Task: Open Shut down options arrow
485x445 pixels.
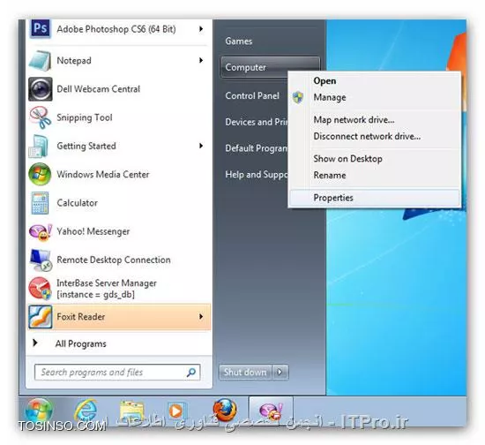Action: click(x=280, y=372)
